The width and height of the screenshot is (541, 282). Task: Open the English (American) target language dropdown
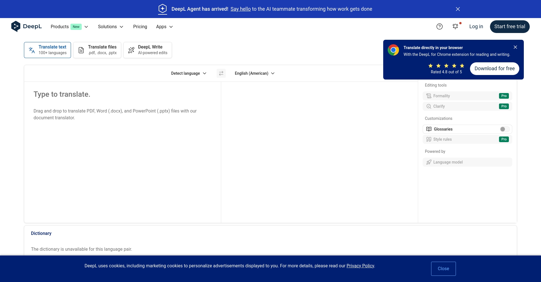tap(254, 73)
